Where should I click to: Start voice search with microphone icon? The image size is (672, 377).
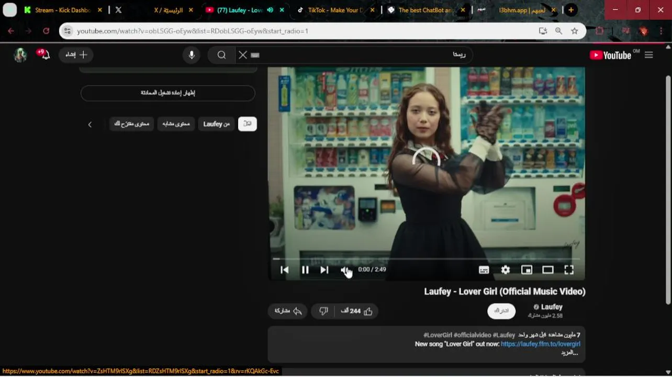pos(192,55)
